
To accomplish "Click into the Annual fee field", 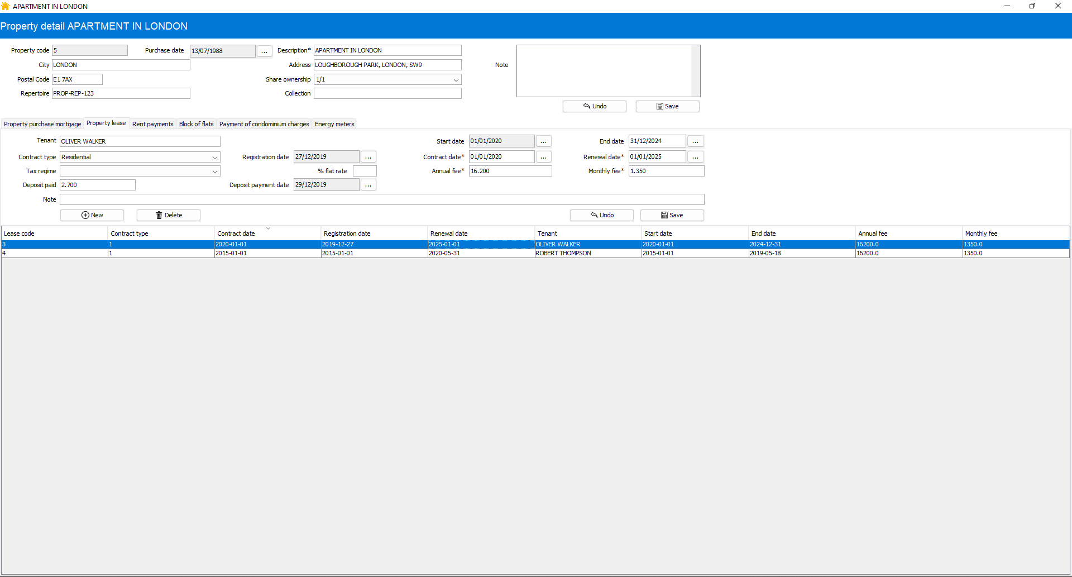I will click(x=510, y=171).
